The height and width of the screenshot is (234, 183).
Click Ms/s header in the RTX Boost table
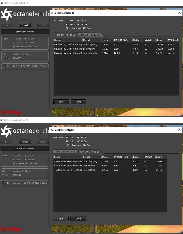[107, 40]
